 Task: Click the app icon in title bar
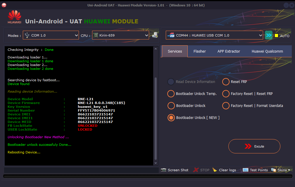tap(4, 5)
